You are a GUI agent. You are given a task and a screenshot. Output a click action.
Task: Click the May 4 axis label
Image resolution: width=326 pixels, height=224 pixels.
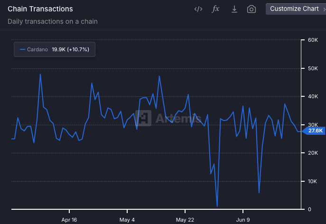(x=127, y=220)
